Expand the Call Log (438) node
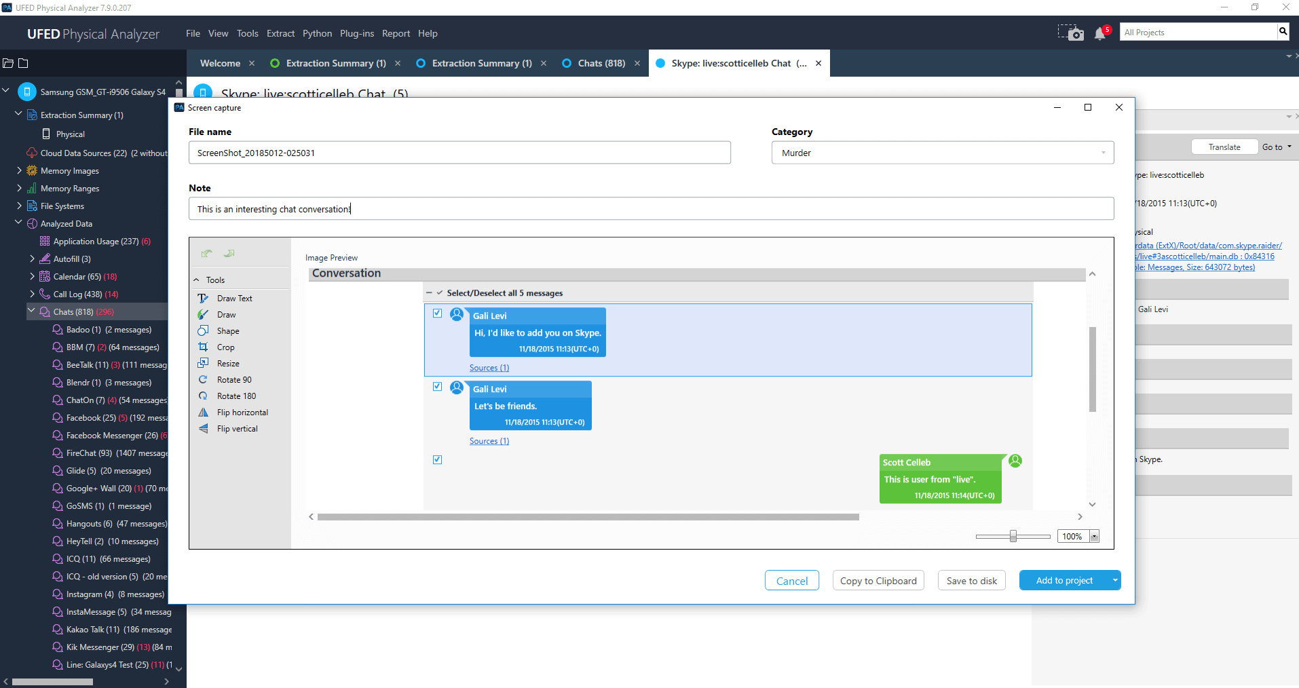The width and height of the screenshot is (1299, 688). click(x=32, y=294)
